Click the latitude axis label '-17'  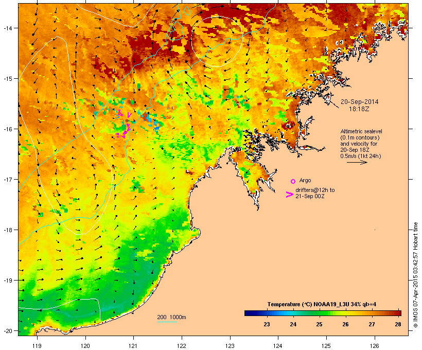(x=8, y=180)
